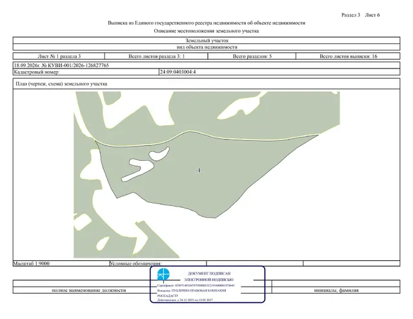Click the "Действителен" validity line in stamp

[185, 300]
